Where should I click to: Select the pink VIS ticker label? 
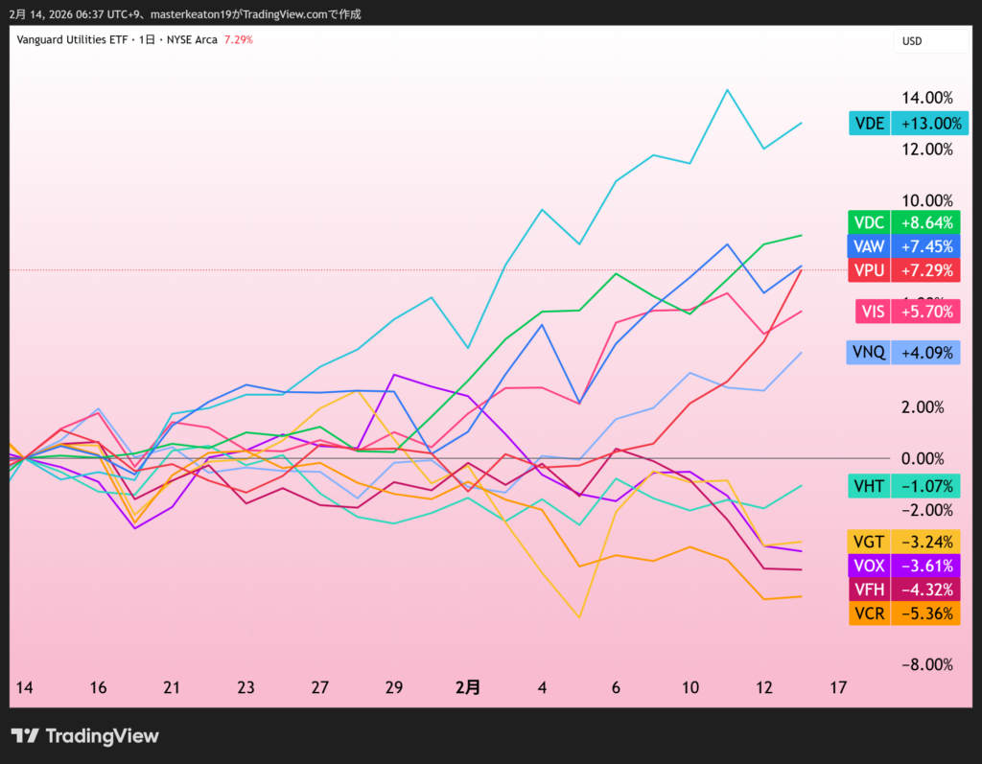point(873,312)
